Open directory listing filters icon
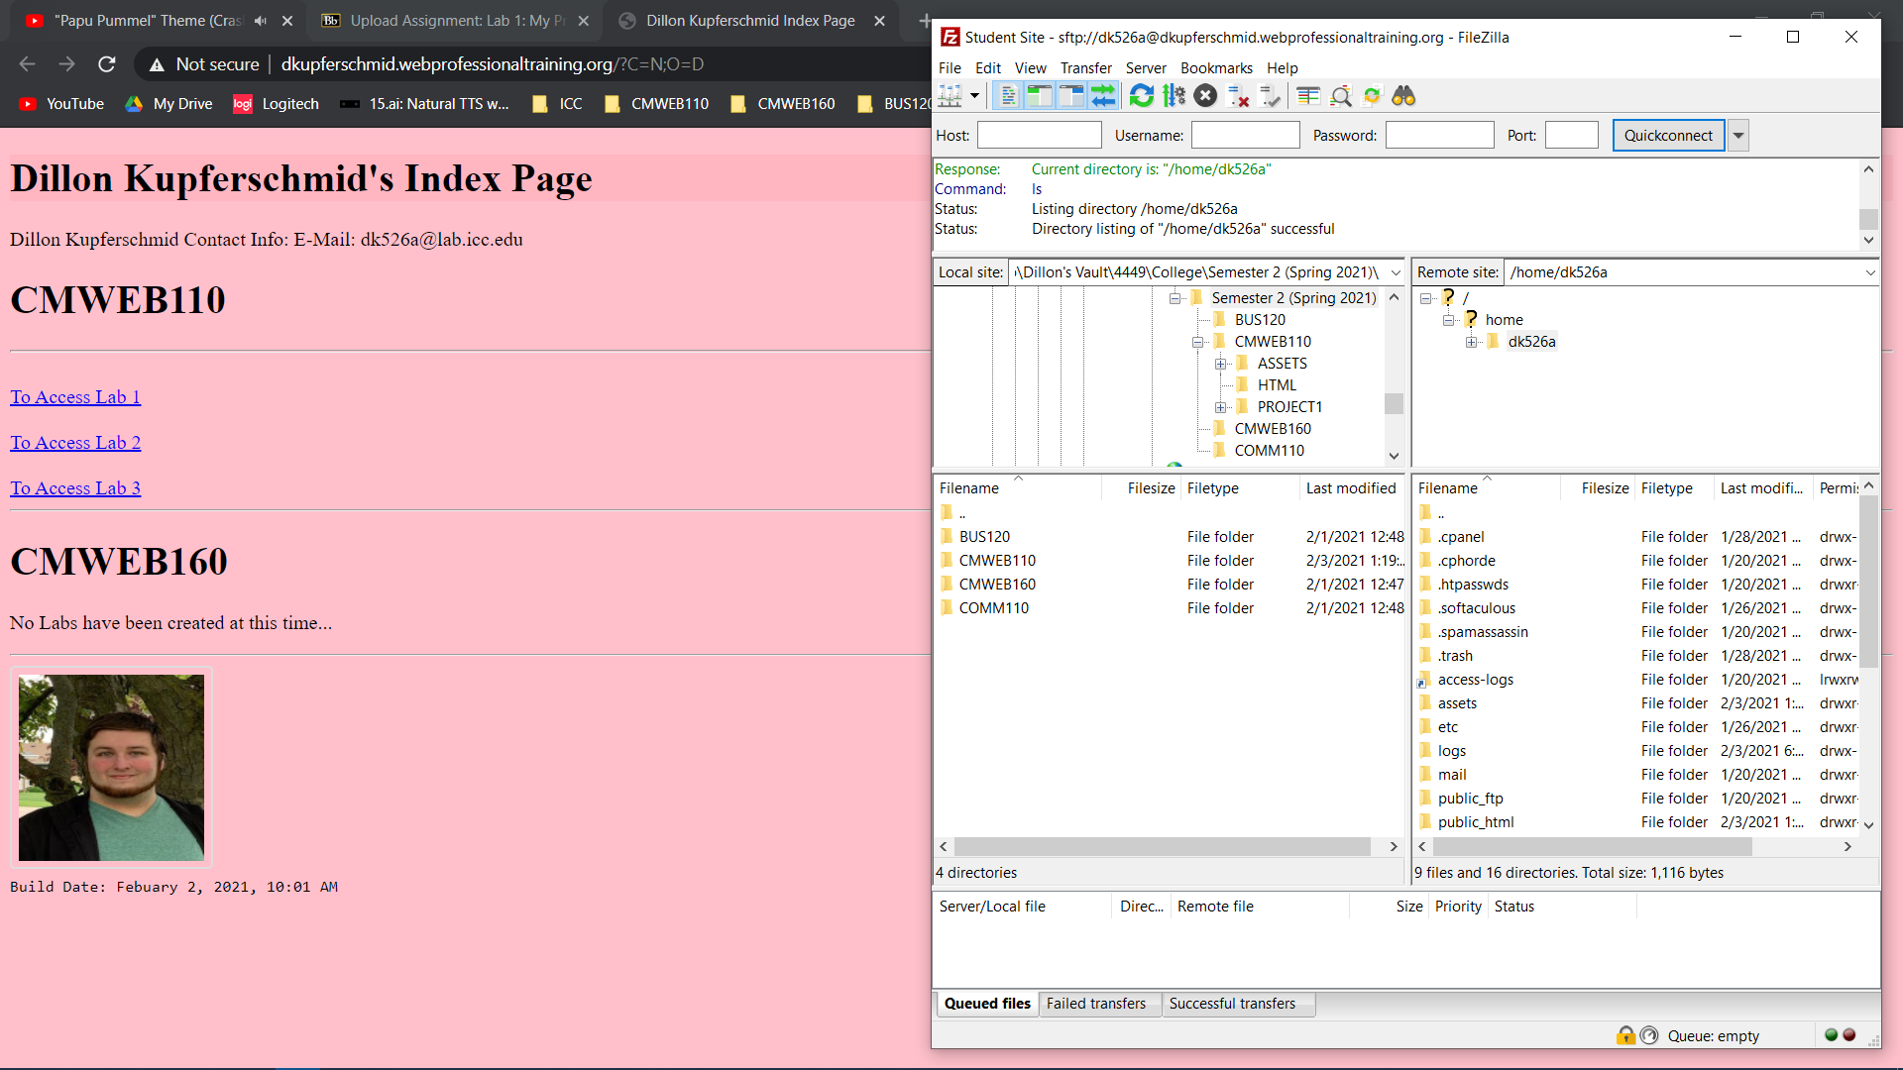The image size is (1903, 1070). point(1308,96)
